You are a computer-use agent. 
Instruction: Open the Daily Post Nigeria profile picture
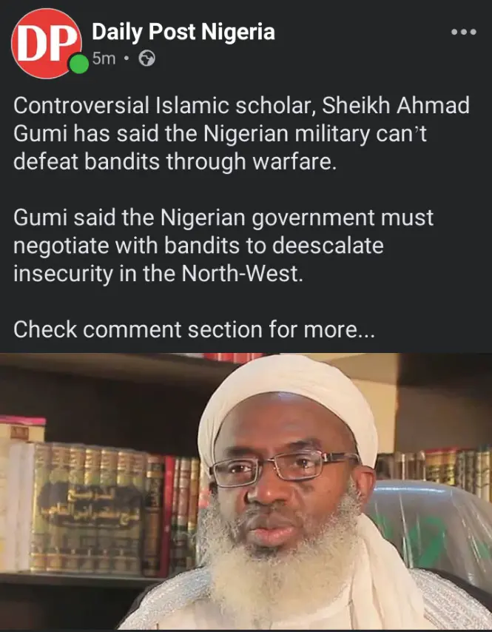point(47,43)
